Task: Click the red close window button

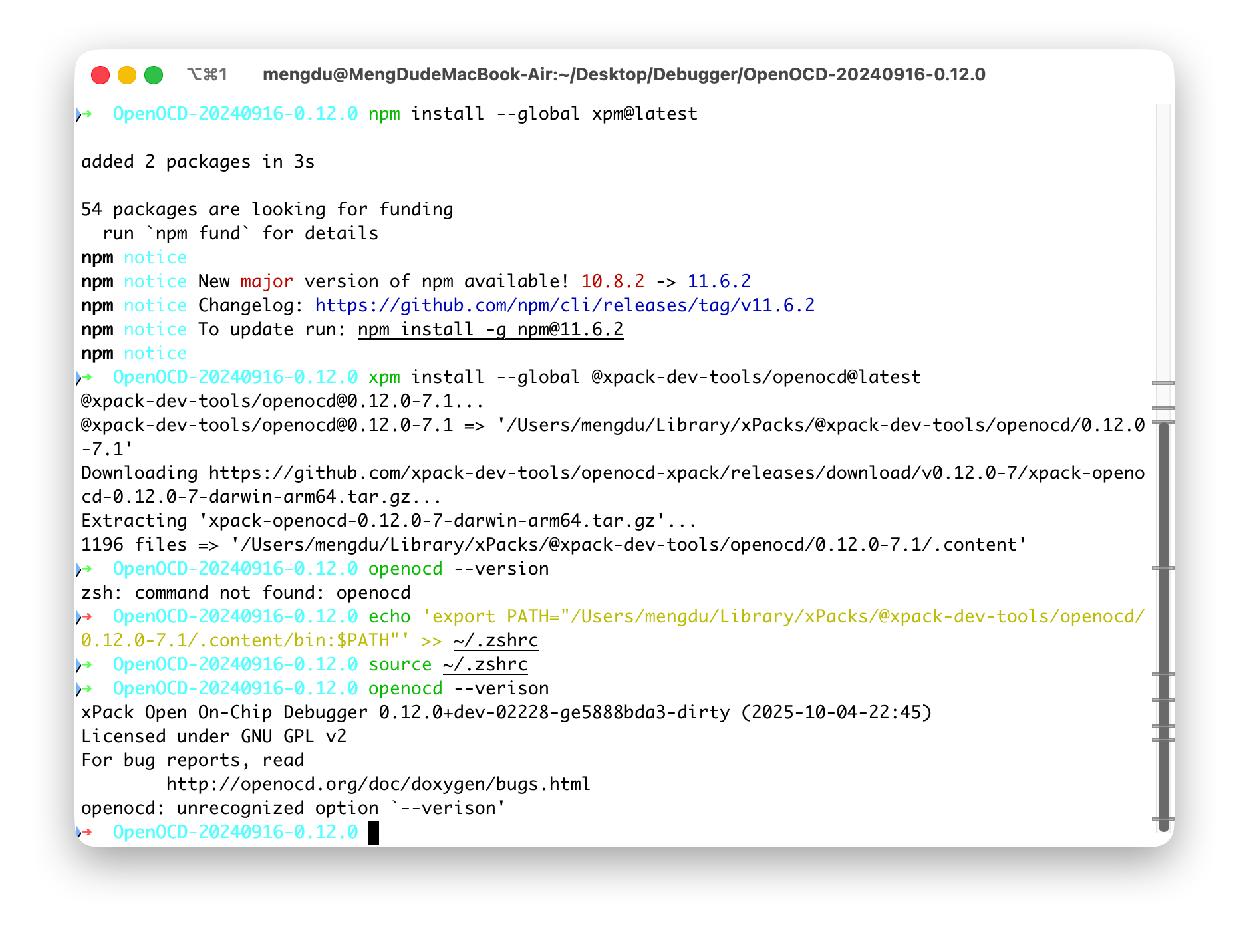Action: coord(100,75)
